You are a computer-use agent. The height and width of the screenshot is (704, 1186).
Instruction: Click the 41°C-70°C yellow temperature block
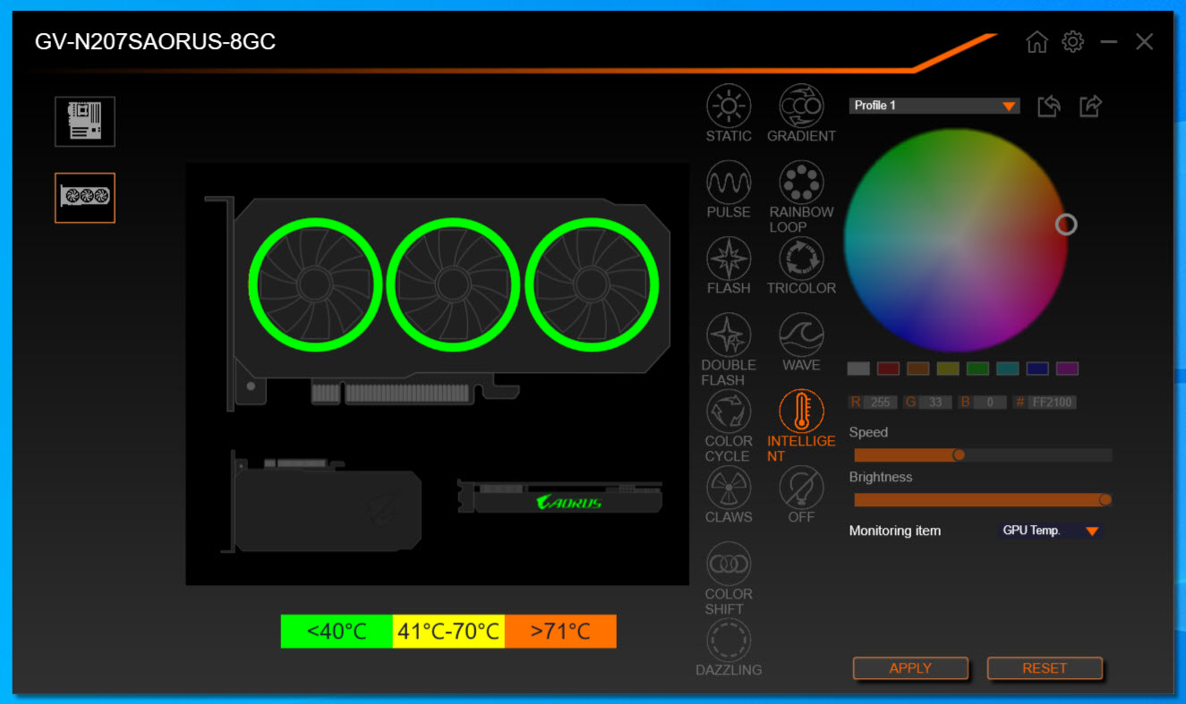[448, 632]
